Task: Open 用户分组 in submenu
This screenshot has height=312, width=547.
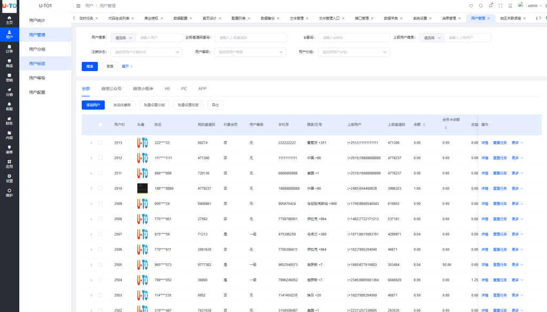Action: pos(45,49)
